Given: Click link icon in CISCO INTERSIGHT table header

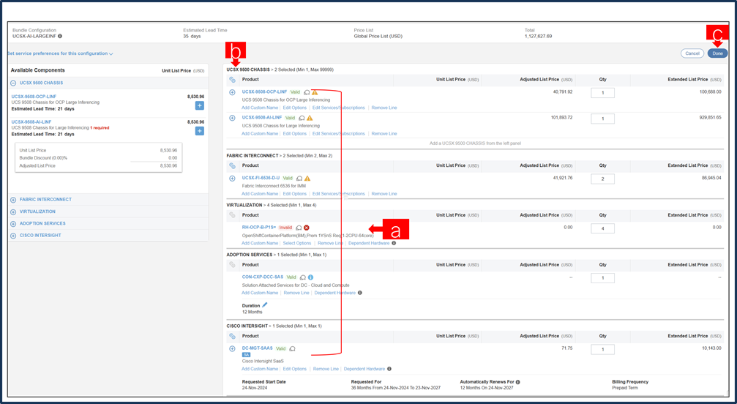Looking at the screenshot, I should (x=232, y=337).
